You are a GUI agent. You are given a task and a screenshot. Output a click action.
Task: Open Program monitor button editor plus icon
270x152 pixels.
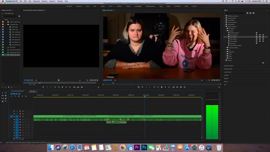pyautogui.click(x=219, y=87)
